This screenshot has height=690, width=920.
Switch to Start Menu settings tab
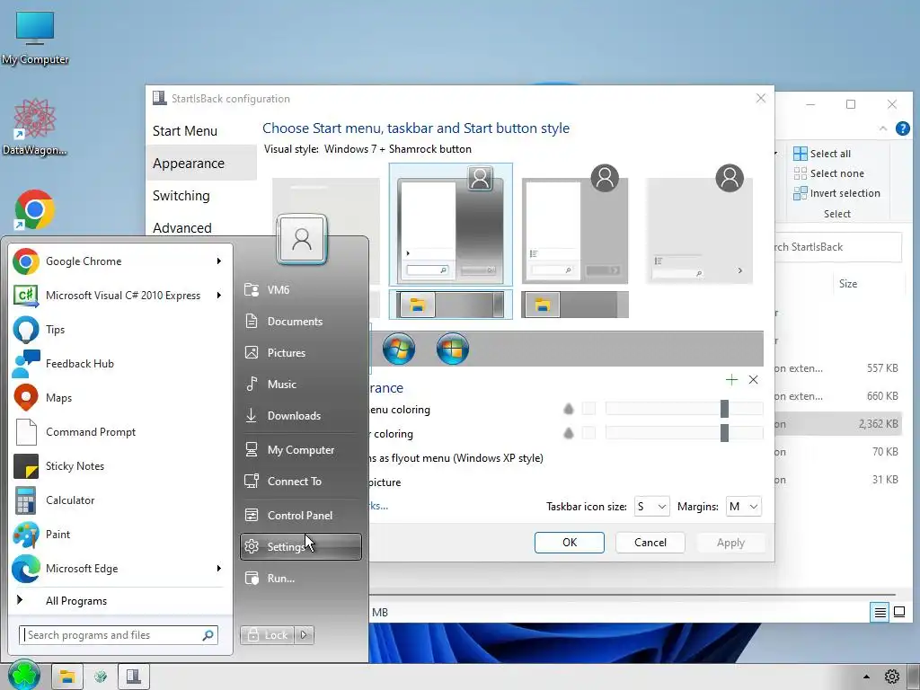pos(201,131)
